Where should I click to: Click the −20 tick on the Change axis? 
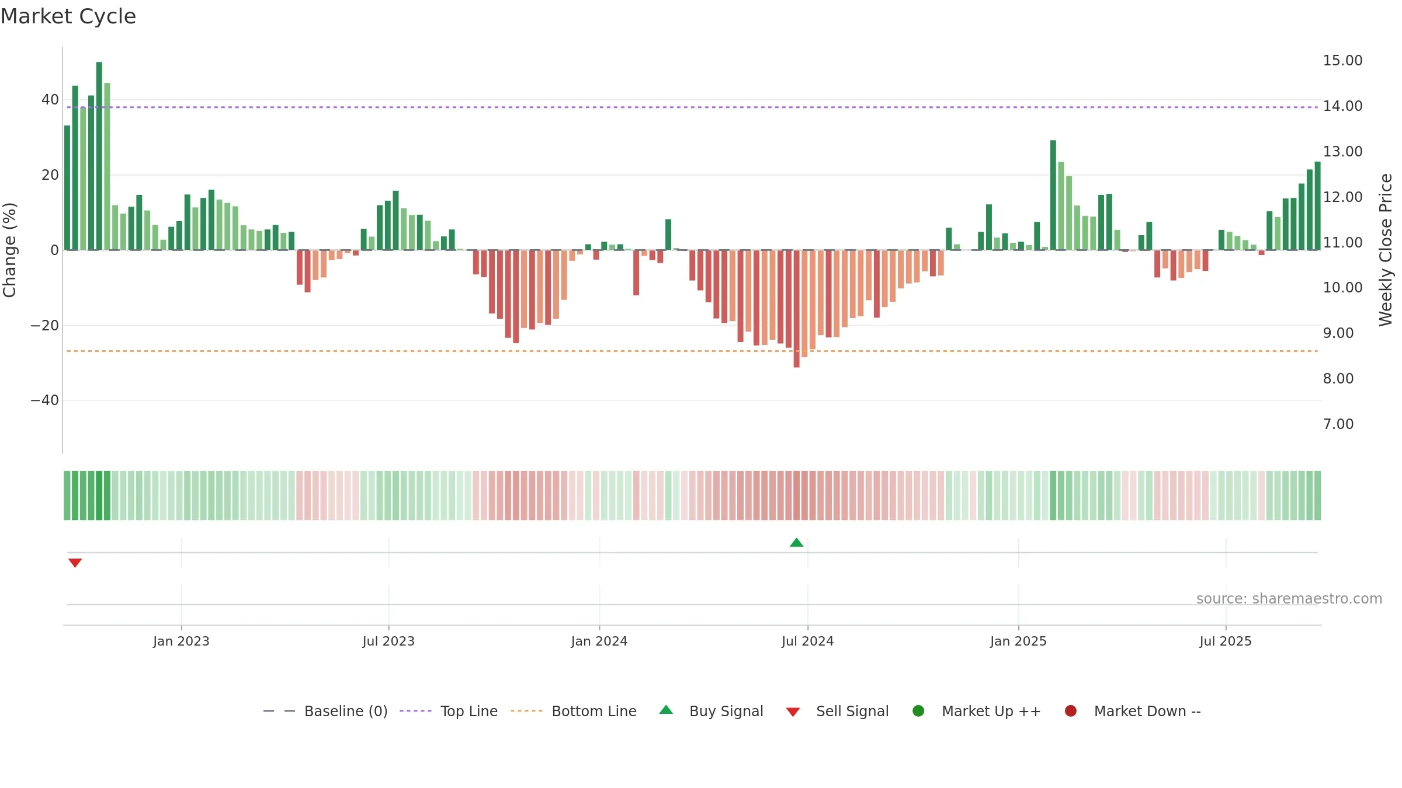[45, 326]
